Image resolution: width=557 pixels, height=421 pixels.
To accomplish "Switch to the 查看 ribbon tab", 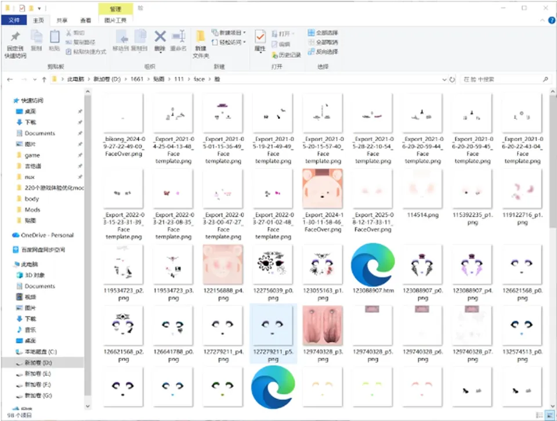I will pos(85,21).
